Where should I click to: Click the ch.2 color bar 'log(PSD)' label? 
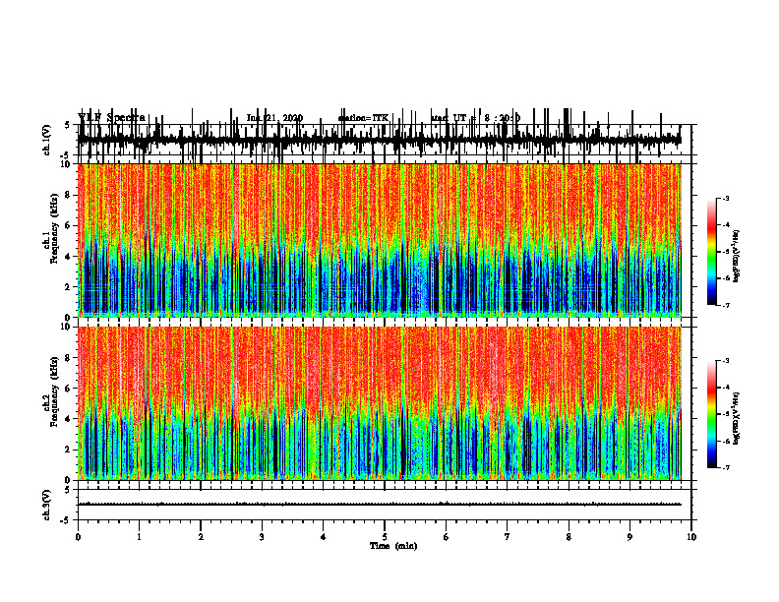[737, 419]
